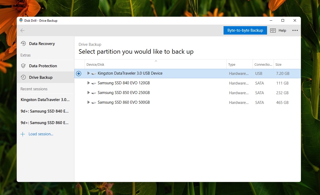Expand the Kingston DataTraveler 3.0 partitions

click(x=89, y=73)
